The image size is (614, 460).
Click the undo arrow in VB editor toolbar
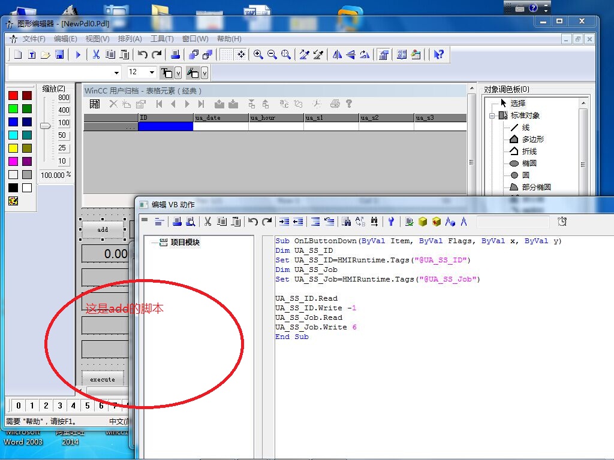pyautogui.click(x=253, y=222)
